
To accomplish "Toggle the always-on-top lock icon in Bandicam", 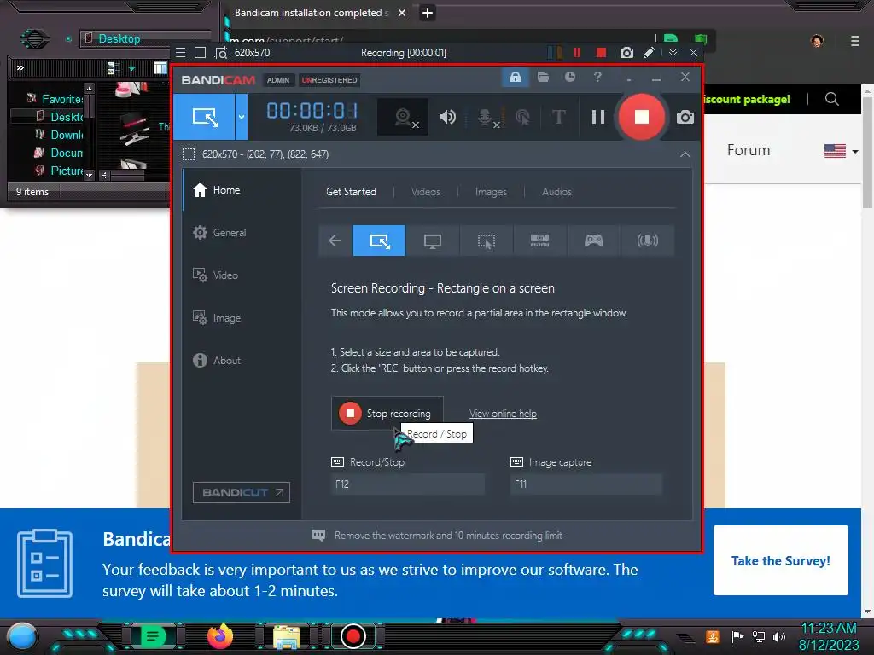I will (x=515, y=77).
